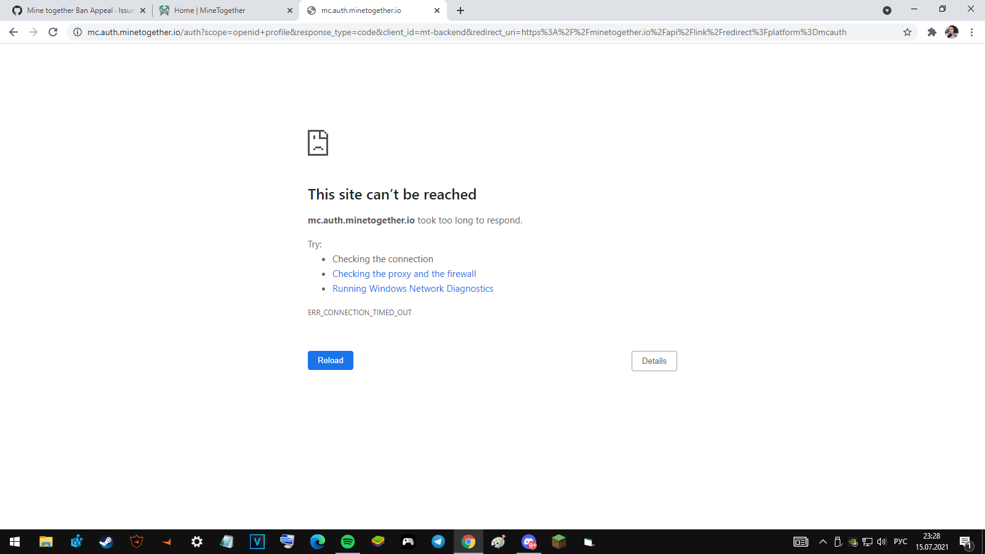Launch Spotify from the taskbar
The height and width of the screenshot is (554, 985).
tap(347, 542)
